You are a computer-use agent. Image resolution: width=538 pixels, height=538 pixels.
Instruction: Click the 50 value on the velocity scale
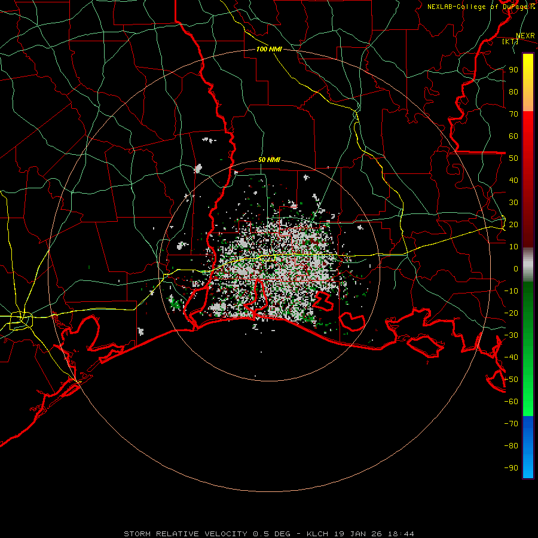coord(513,158)
